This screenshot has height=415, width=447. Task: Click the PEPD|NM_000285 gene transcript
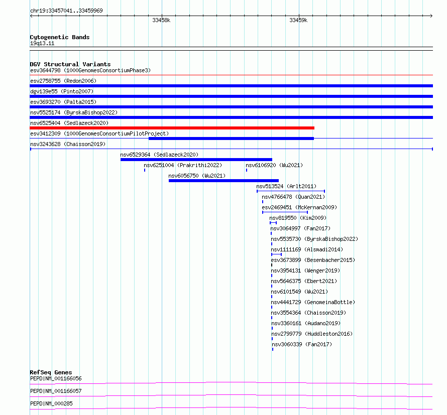coord(51,403)
